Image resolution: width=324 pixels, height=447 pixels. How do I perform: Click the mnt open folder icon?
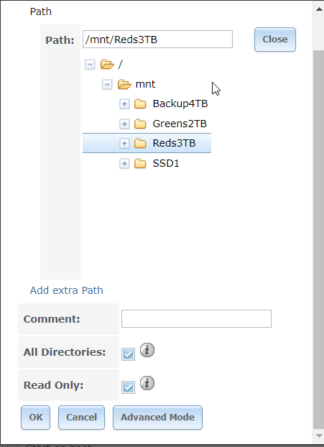(x=124, y=84)
